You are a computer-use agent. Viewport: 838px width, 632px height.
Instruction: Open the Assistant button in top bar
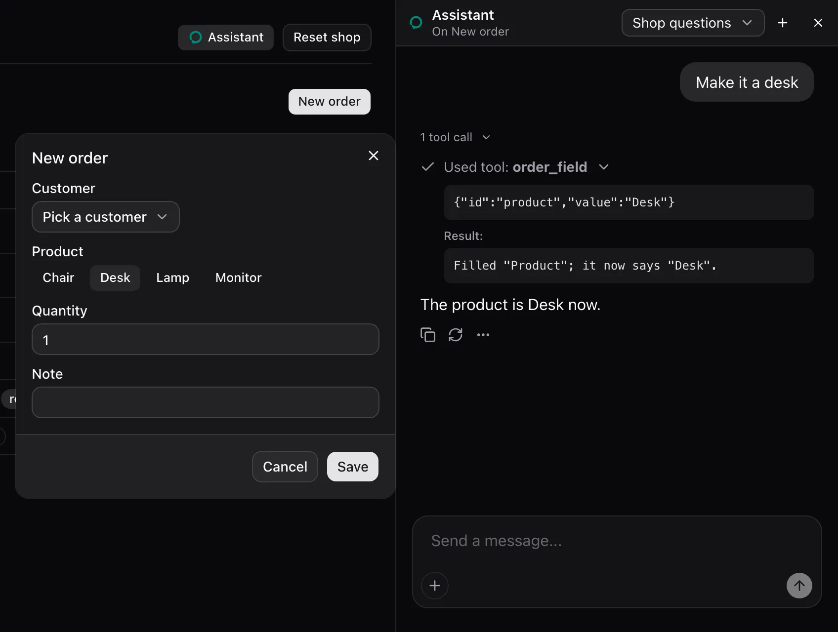[x=226, y=38]
